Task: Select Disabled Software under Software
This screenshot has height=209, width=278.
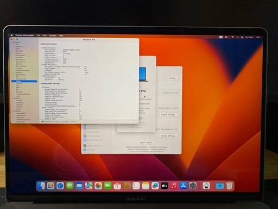Action: (23, 120)
